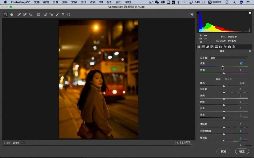Screen dimensions: 254x158
Task: Open the 滤镜 menu in menu bar
Action: [x=93, y=2]
